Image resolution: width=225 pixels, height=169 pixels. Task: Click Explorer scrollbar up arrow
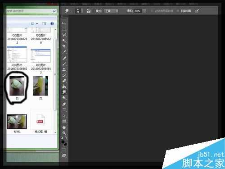click(55, 29)
